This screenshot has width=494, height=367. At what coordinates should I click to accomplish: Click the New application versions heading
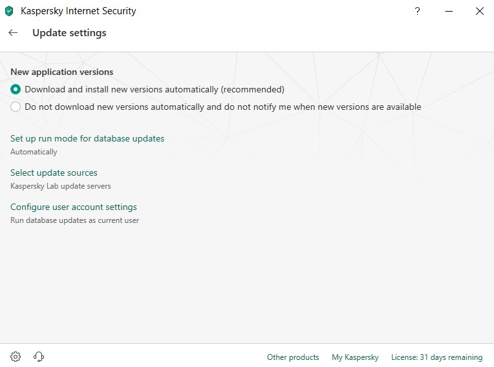tap(62, 72)
